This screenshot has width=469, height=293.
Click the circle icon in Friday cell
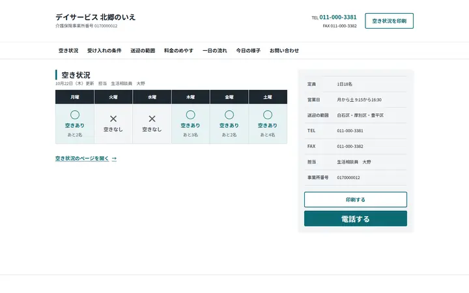pyautogui.click(x=229, y=115)
